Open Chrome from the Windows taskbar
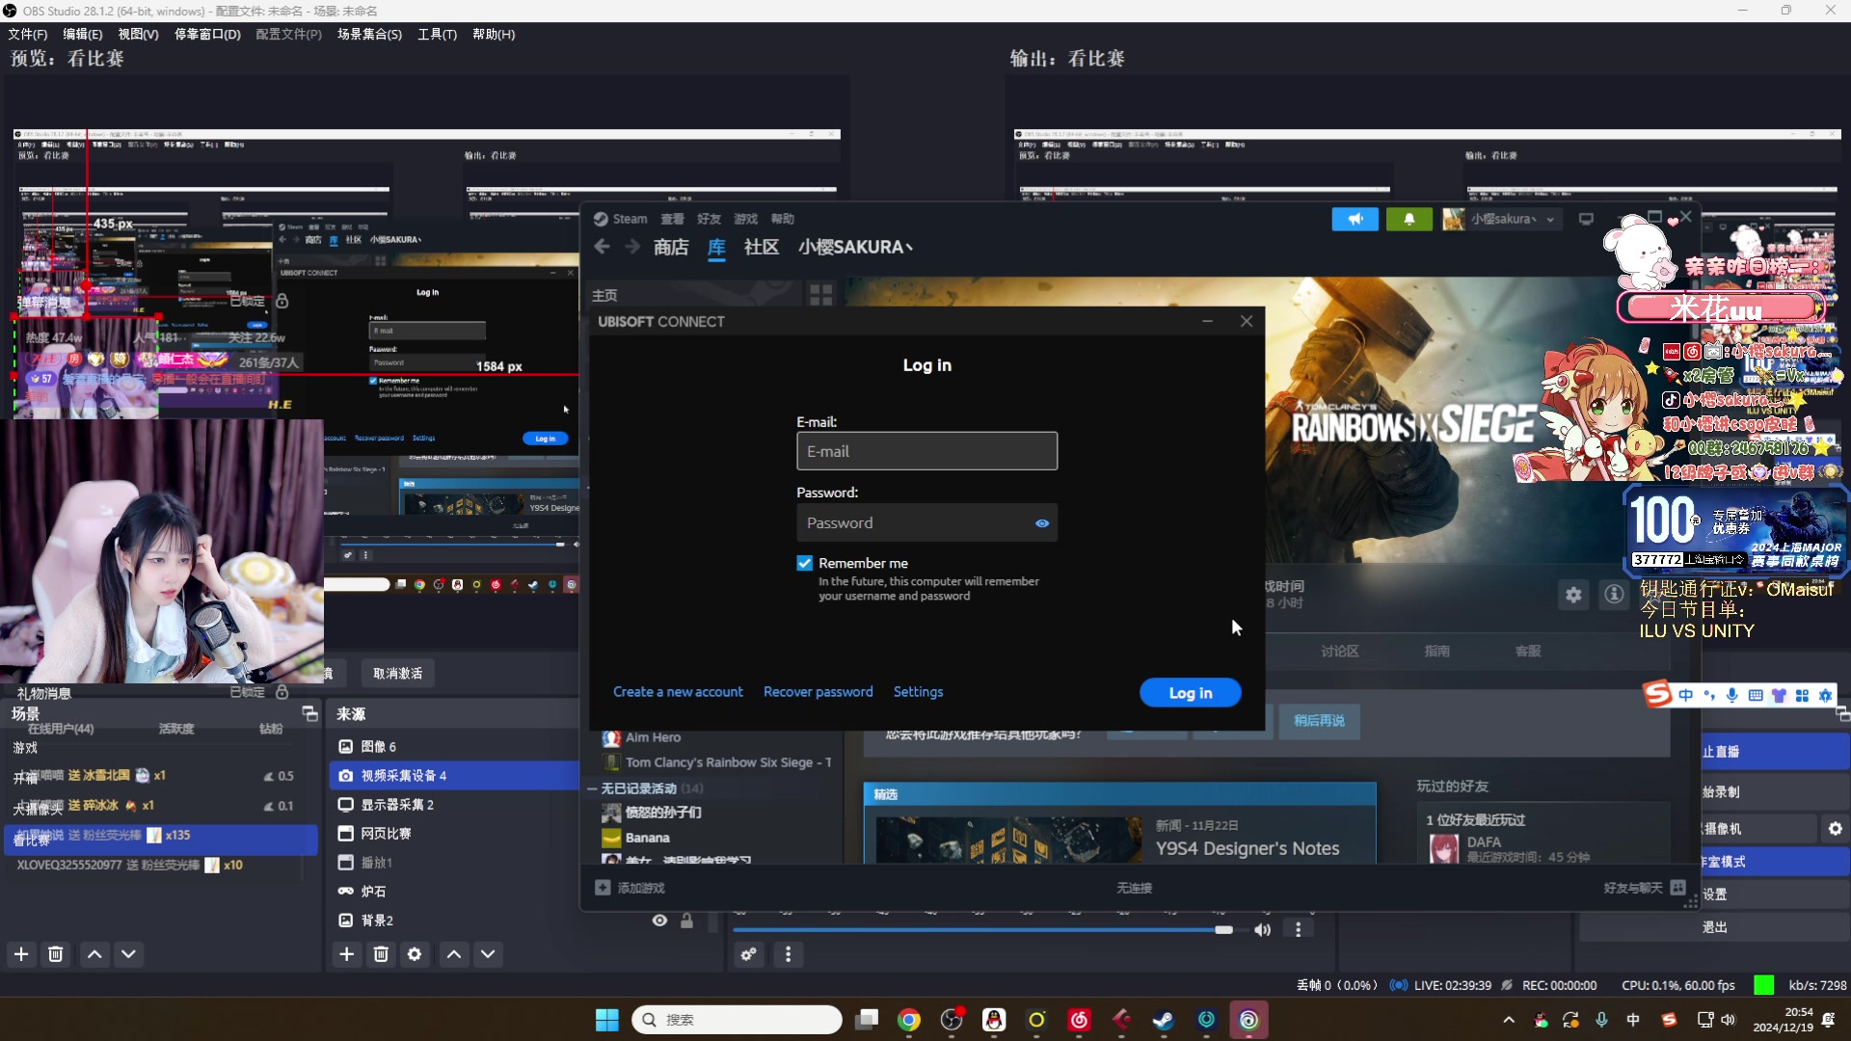Image resolution: width=1851 pixels, height=1041 pixels. click(909, 1020)
